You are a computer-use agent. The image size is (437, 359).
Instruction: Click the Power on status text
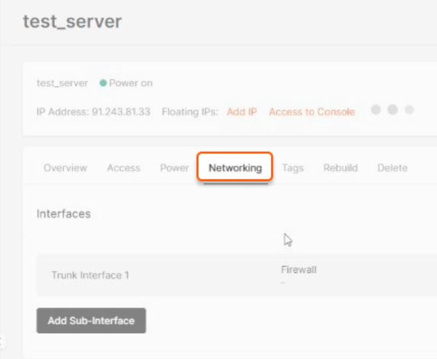[x=130, y=83]
